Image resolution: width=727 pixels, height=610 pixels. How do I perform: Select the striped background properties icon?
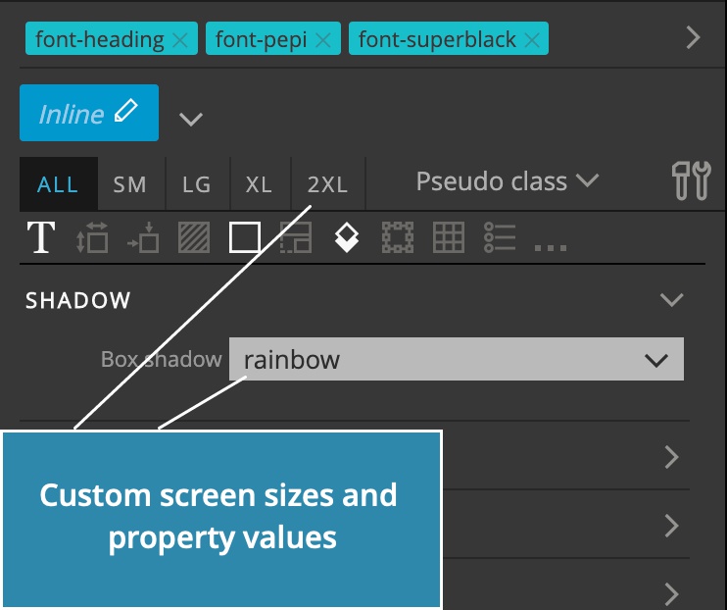tap(194, 237)
